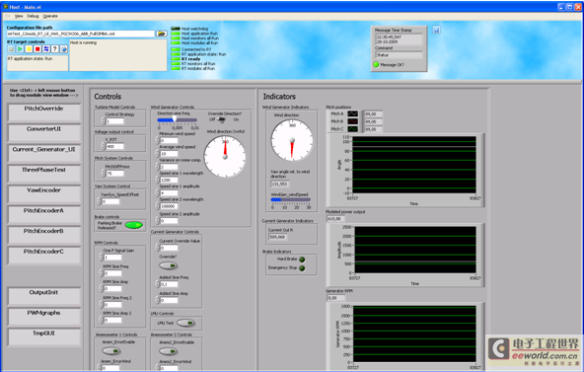Open the PitchOverride module
This screenshot has height=372, width=584.
coord(44,112)
